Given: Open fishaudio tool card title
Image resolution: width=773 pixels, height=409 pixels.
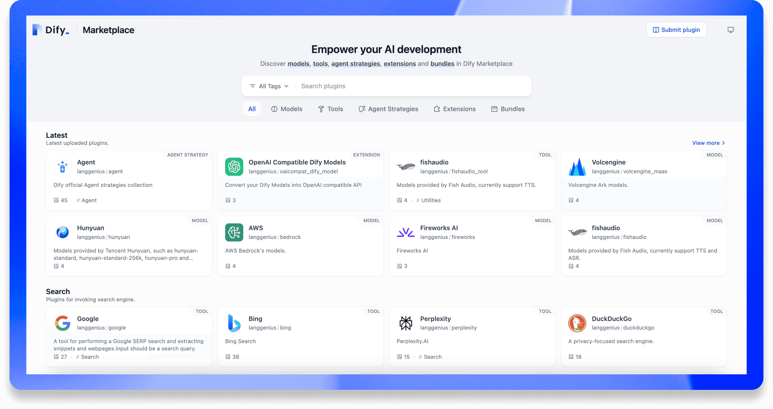Looking at the screenshot, I should point(434,162).
